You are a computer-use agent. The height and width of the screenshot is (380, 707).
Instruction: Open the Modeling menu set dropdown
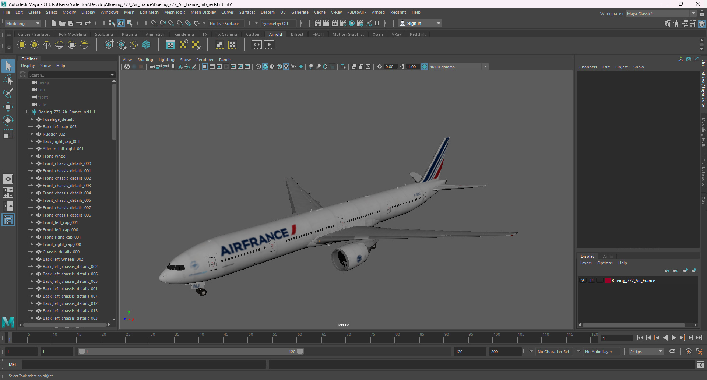[x=23, y=23]
